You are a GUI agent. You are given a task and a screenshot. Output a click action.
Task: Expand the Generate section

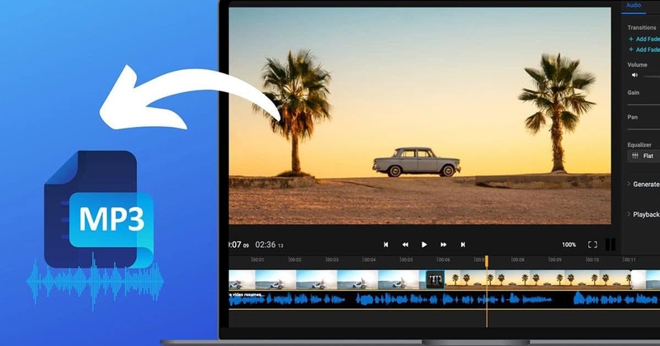[643, 185]
